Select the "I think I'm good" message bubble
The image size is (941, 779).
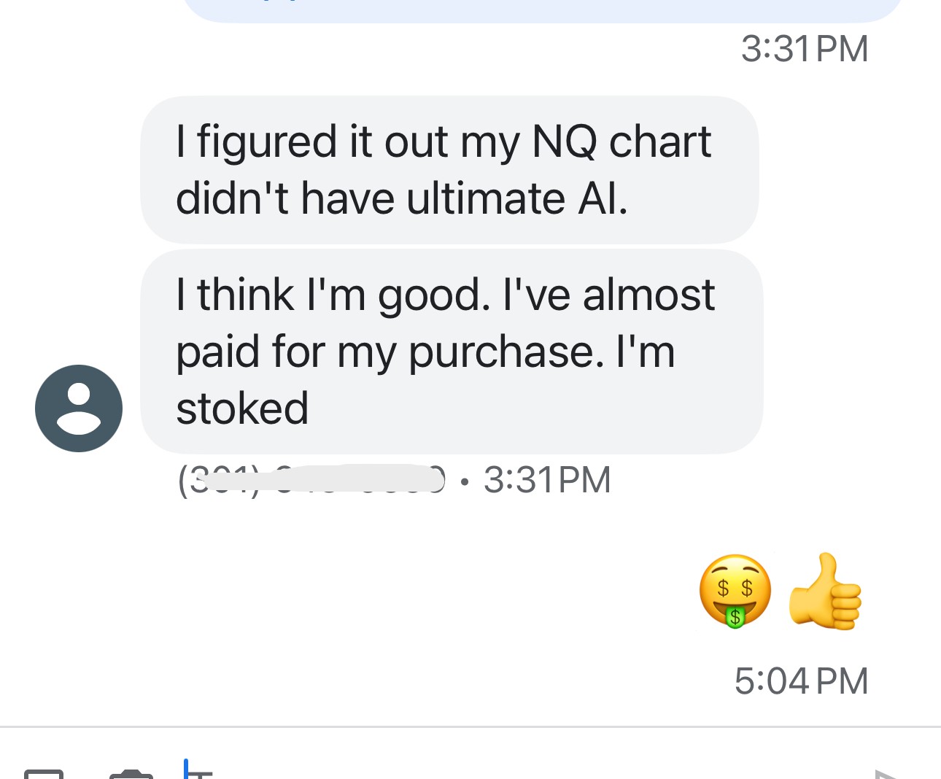coord(451,352)
